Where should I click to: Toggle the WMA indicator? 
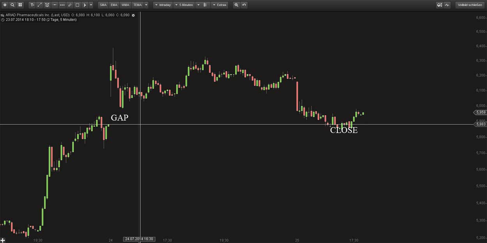(125, 5)
